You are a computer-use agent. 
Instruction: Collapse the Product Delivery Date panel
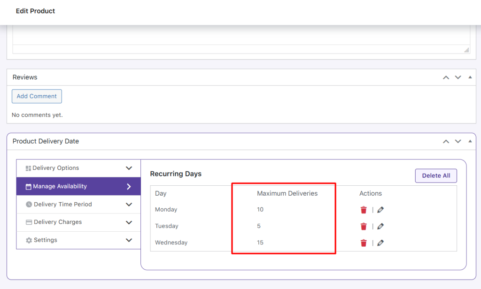470,141
